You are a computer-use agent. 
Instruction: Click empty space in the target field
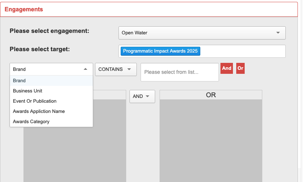(x=242, y=51)
